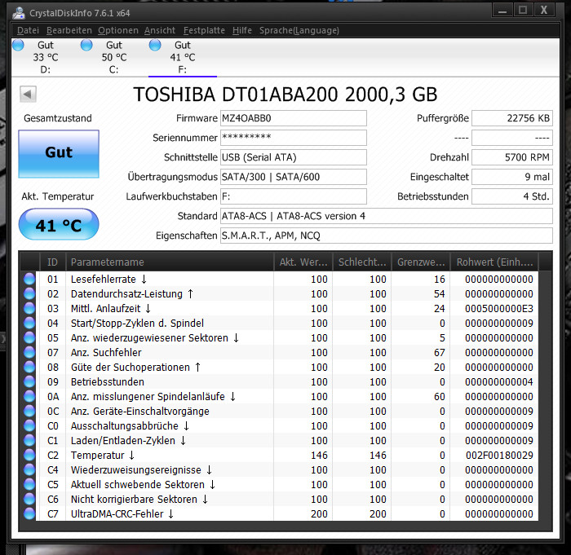The height and width of the screenshot is (555, 571).
Task: Open the Datei menu
Action: coord(28,30)
